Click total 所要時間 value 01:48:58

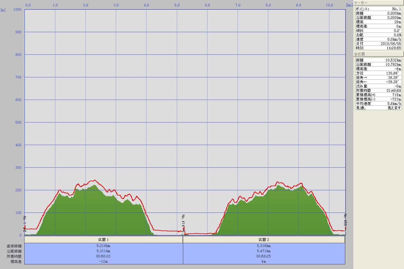click(394, 91)
